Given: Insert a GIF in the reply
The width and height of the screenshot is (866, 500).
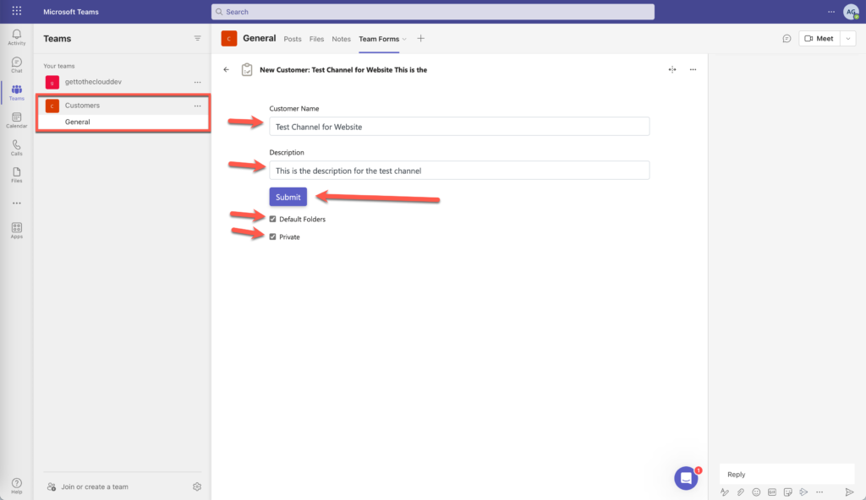Looking at the screenshot, I should click(772, 492).
